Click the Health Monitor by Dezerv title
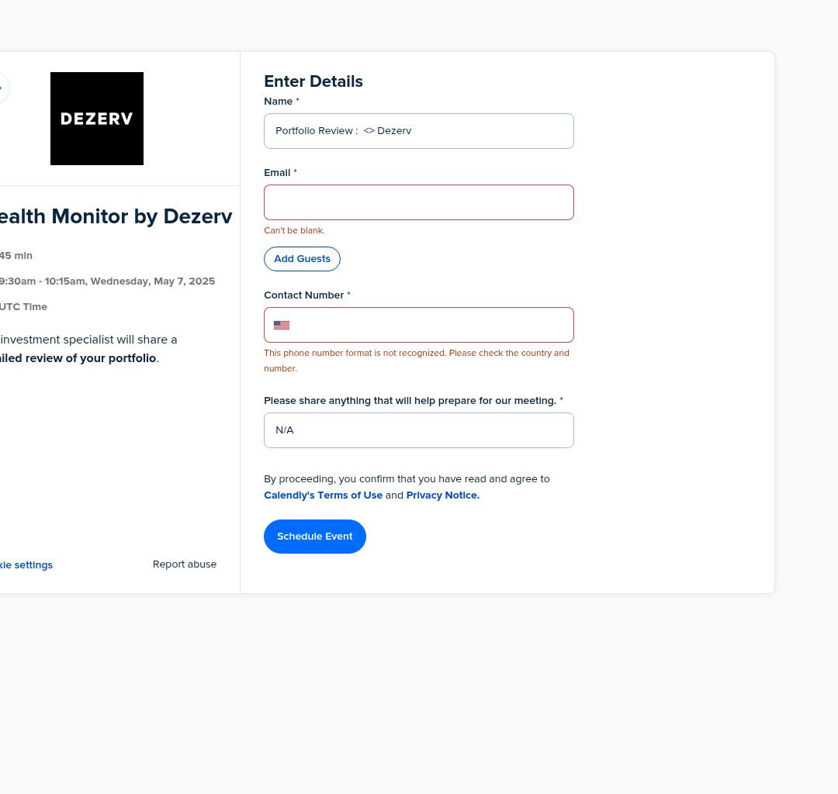The height and width of the screenshot is (794, 838). (x=115, y=217)
